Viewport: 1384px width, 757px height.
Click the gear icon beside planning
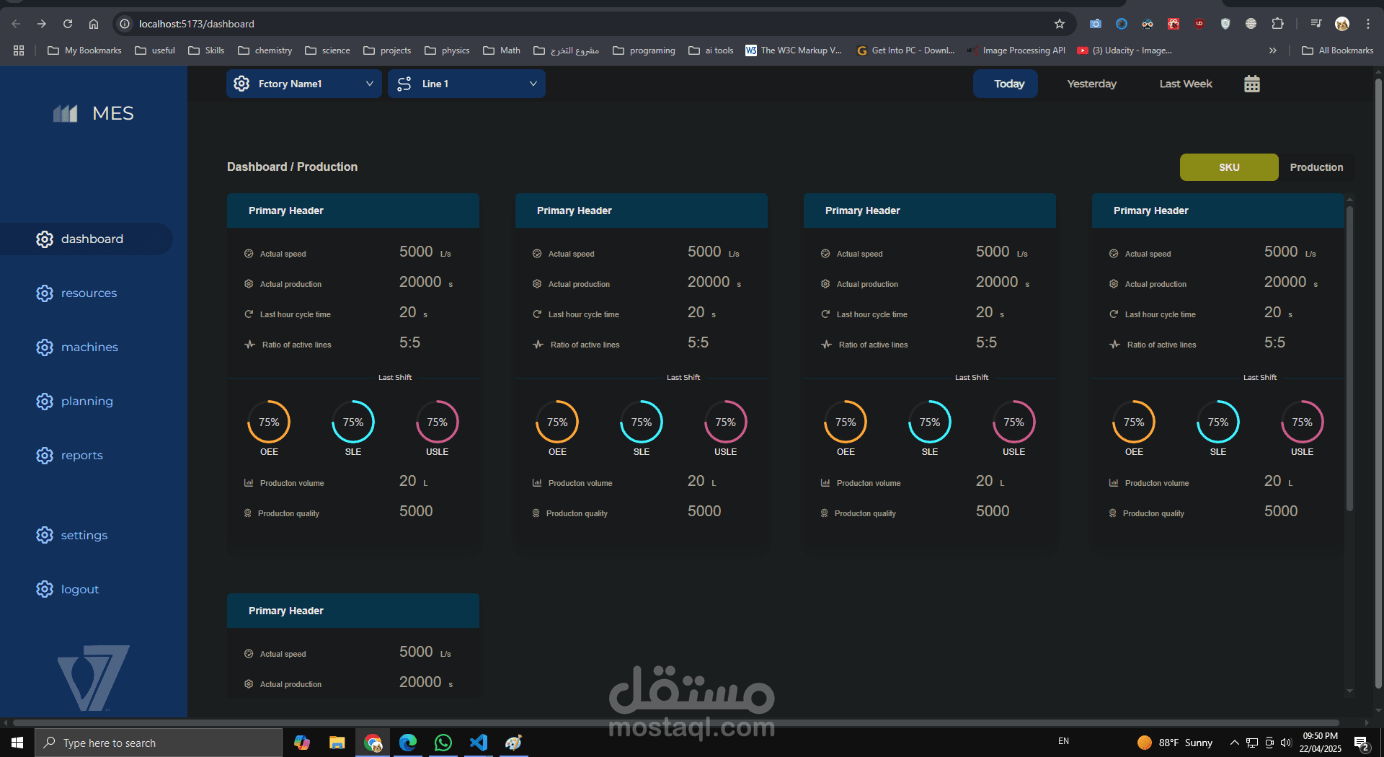45,401
